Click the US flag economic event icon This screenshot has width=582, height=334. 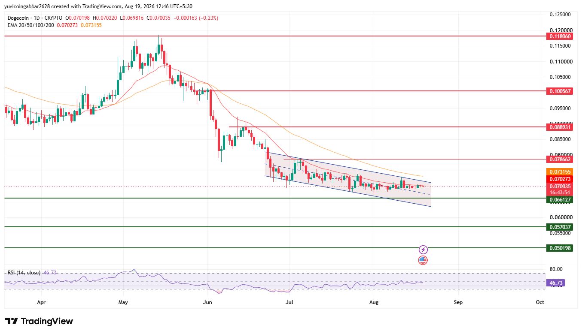click(423, 260)
